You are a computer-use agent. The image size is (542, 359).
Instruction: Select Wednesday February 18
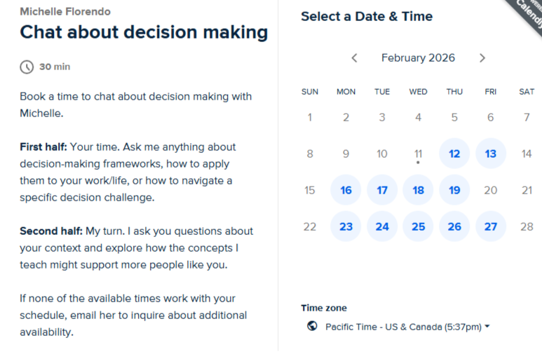click(x=419, y=190)
